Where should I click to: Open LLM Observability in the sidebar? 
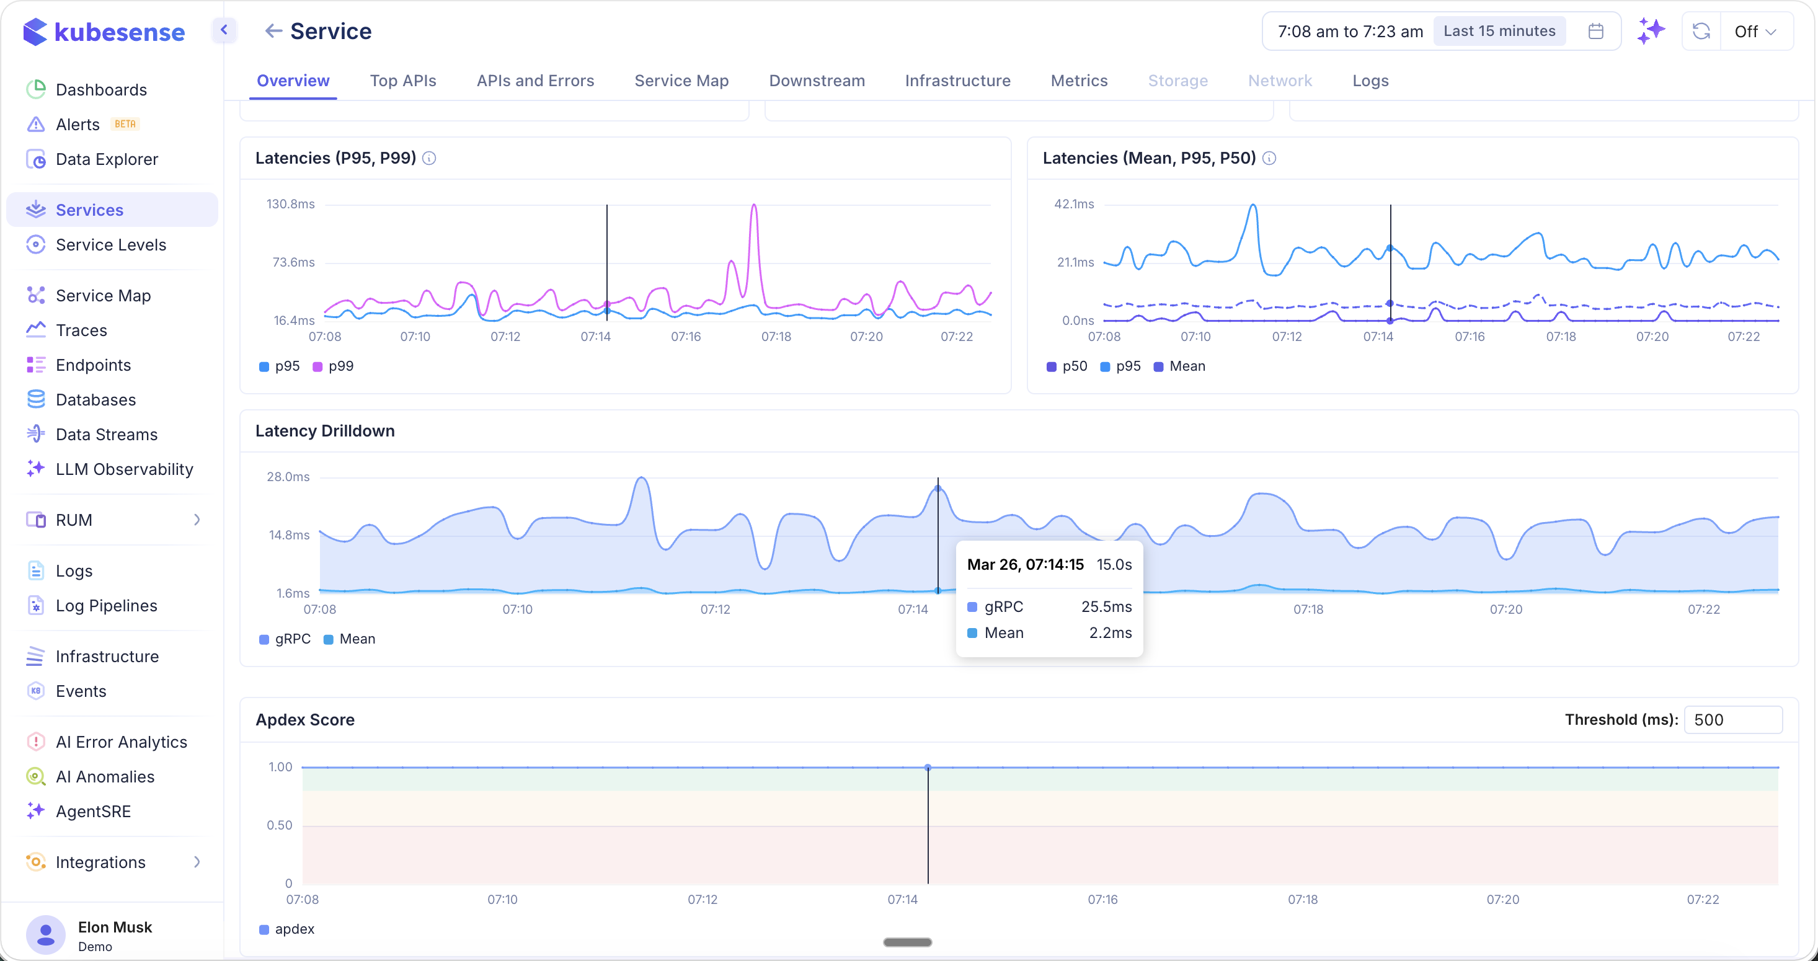(x=125, y=469)
